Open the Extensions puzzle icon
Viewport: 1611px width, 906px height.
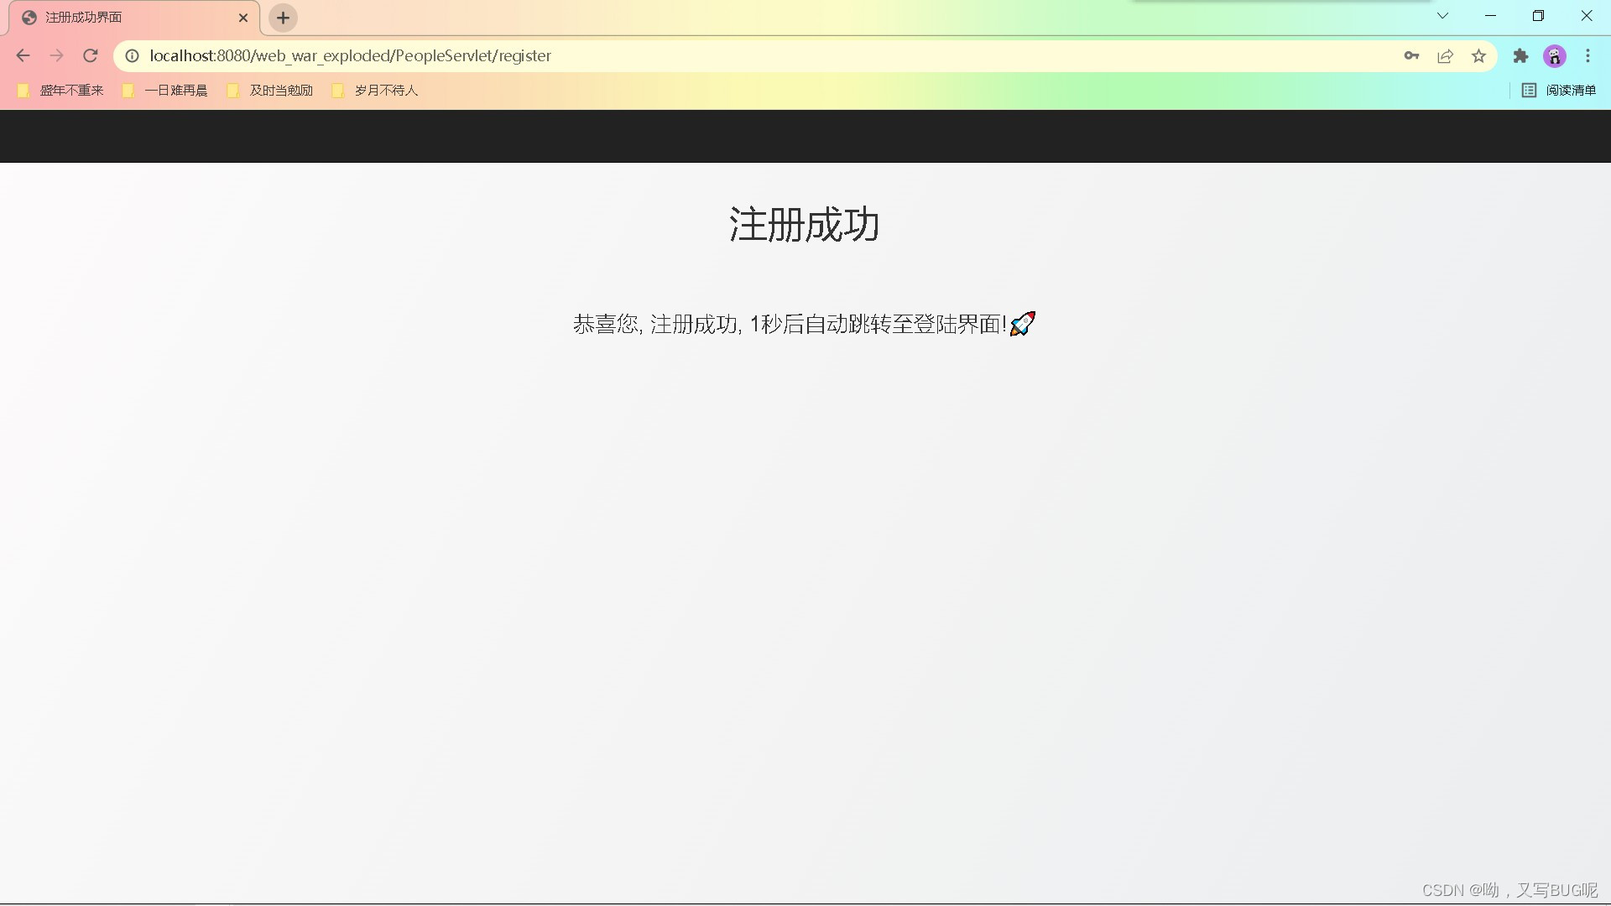[x=1520, y=56]
